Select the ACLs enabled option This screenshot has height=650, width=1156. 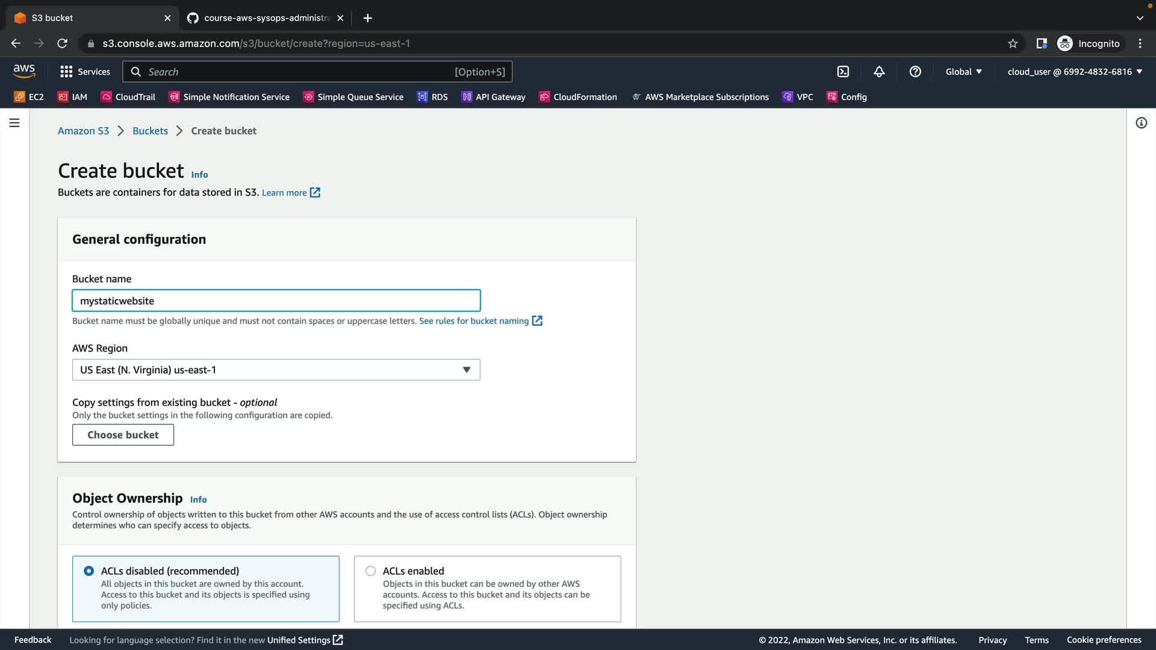pyautogui.click(x=371, y=571)
